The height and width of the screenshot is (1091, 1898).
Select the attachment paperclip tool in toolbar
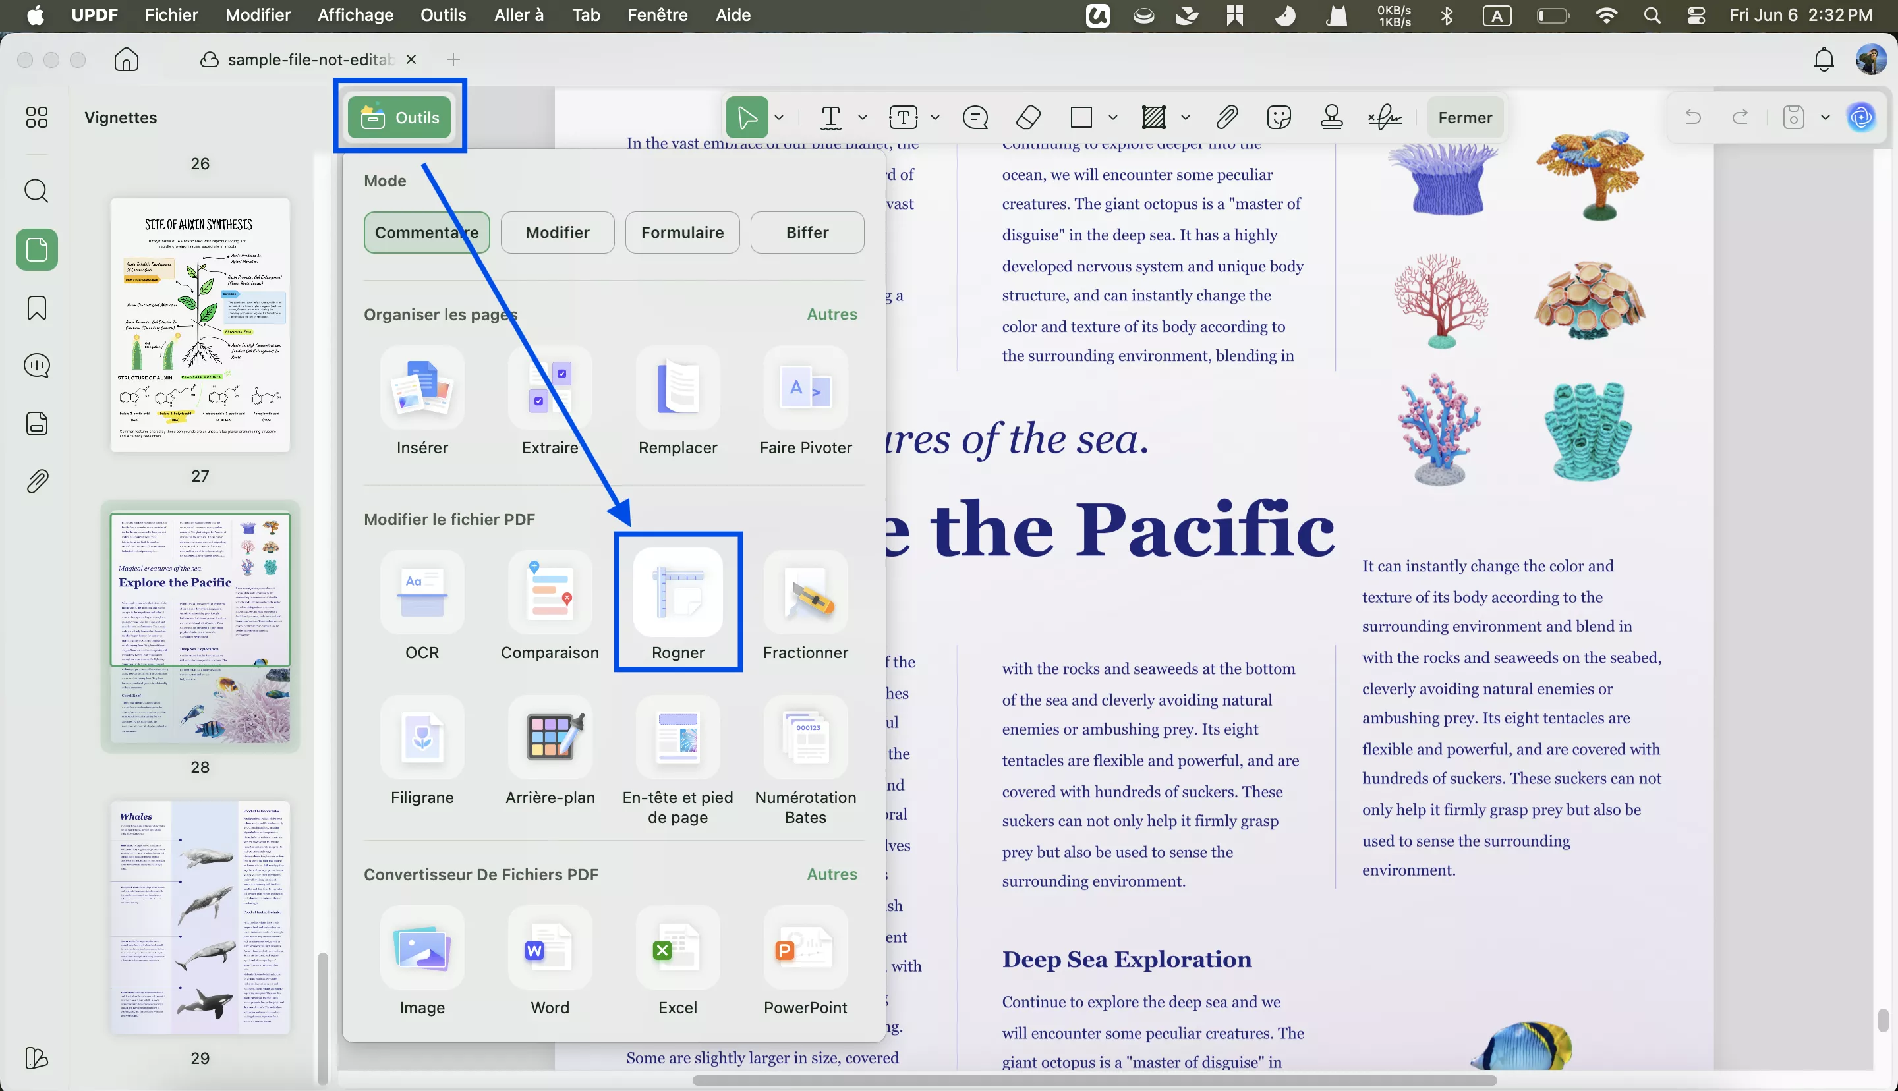[x=1226, y=118]
